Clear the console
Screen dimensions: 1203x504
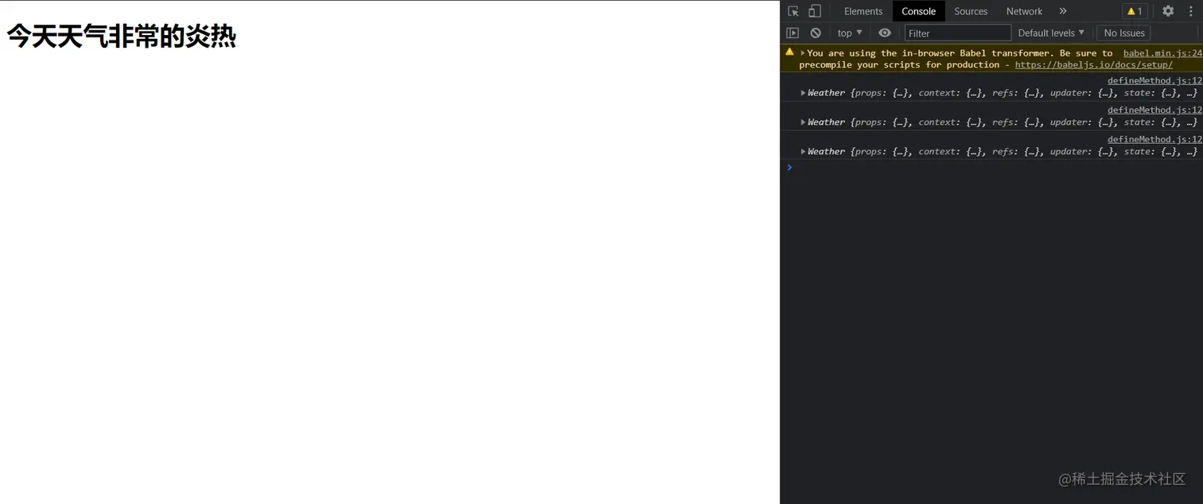click(x=816, y=33)
